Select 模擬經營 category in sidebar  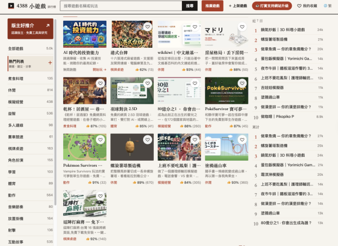point(30,102)
